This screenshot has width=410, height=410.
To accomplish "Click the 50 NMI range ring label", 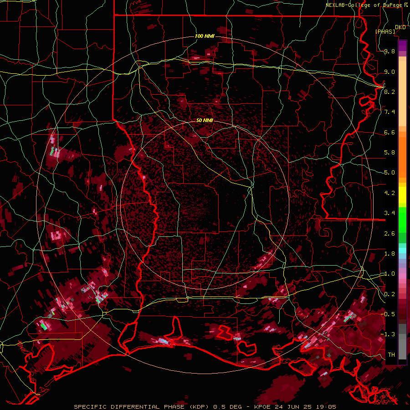I will (x=205, y=120).
